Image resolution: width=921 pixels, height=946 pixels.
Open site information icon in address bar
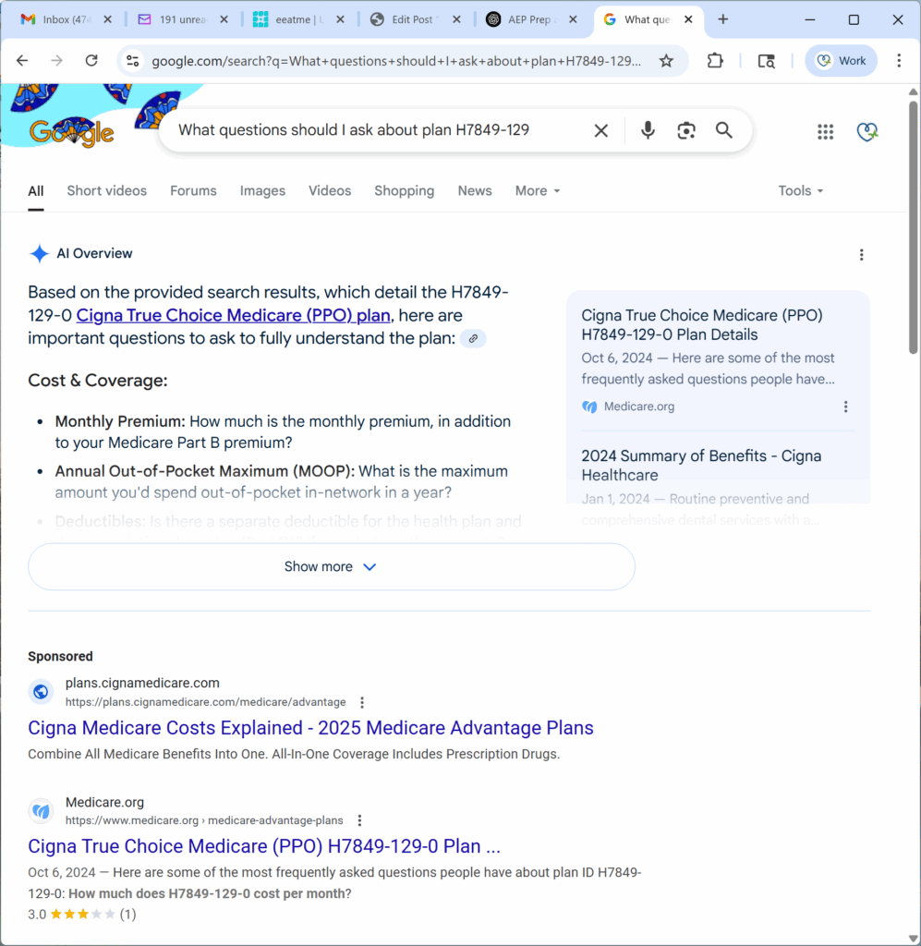[x=133, y=61]
